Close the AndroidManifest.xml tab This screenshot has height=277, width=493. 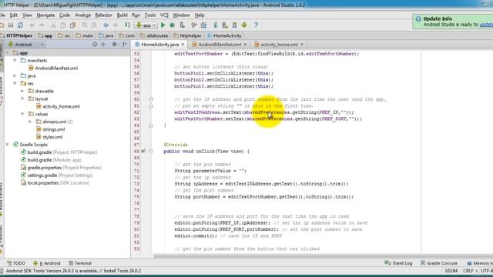(x=245, y=45)
